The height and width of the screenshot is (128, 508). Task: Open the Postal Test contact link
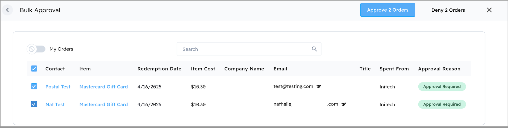58,87
